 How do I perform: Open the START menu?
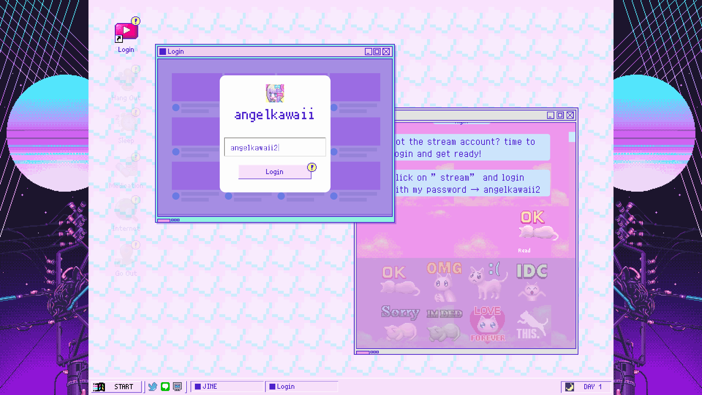click(x=117, y=387)
